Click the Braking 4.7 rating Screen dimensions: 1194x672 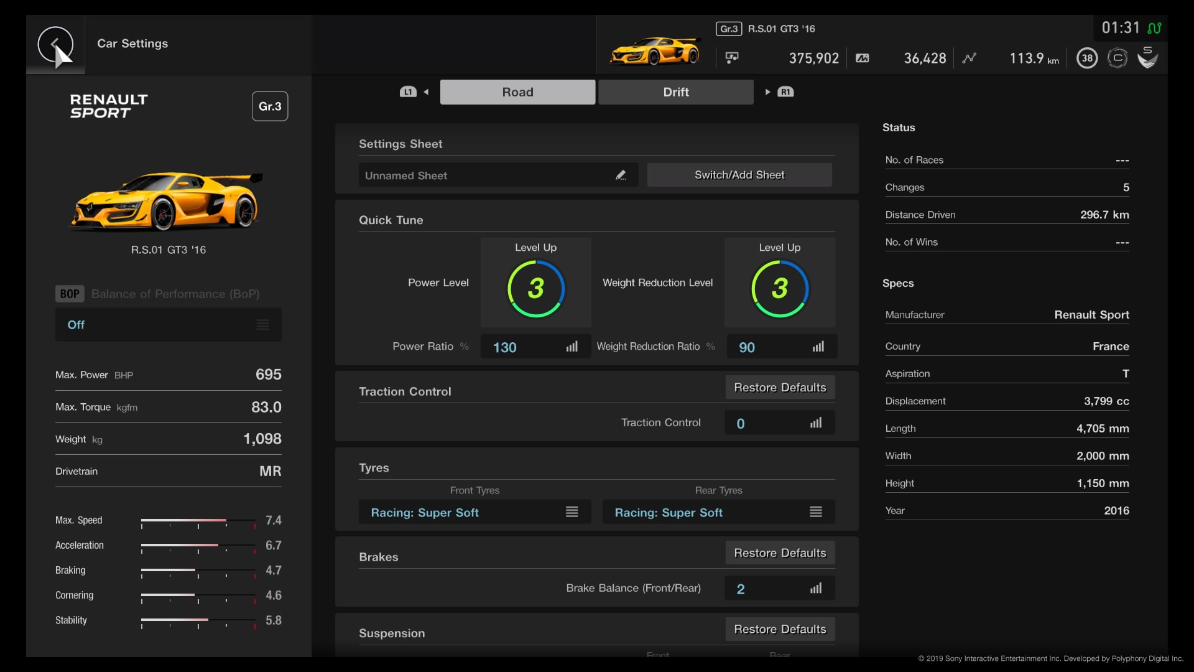274,571
